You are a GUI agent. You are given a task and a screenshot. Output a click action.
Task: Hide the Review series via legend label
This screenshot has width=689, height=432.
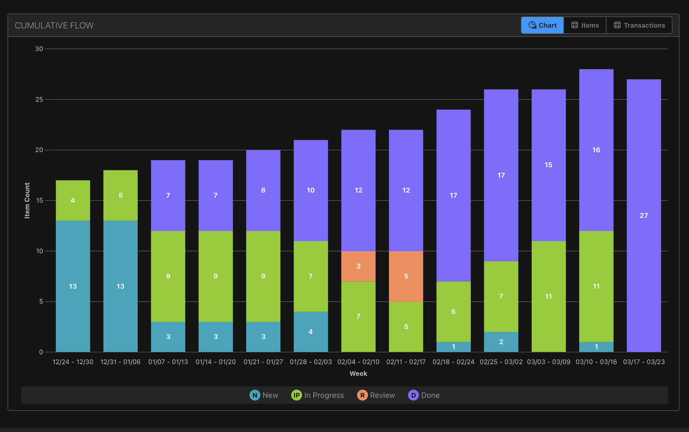tap(382, 395)
